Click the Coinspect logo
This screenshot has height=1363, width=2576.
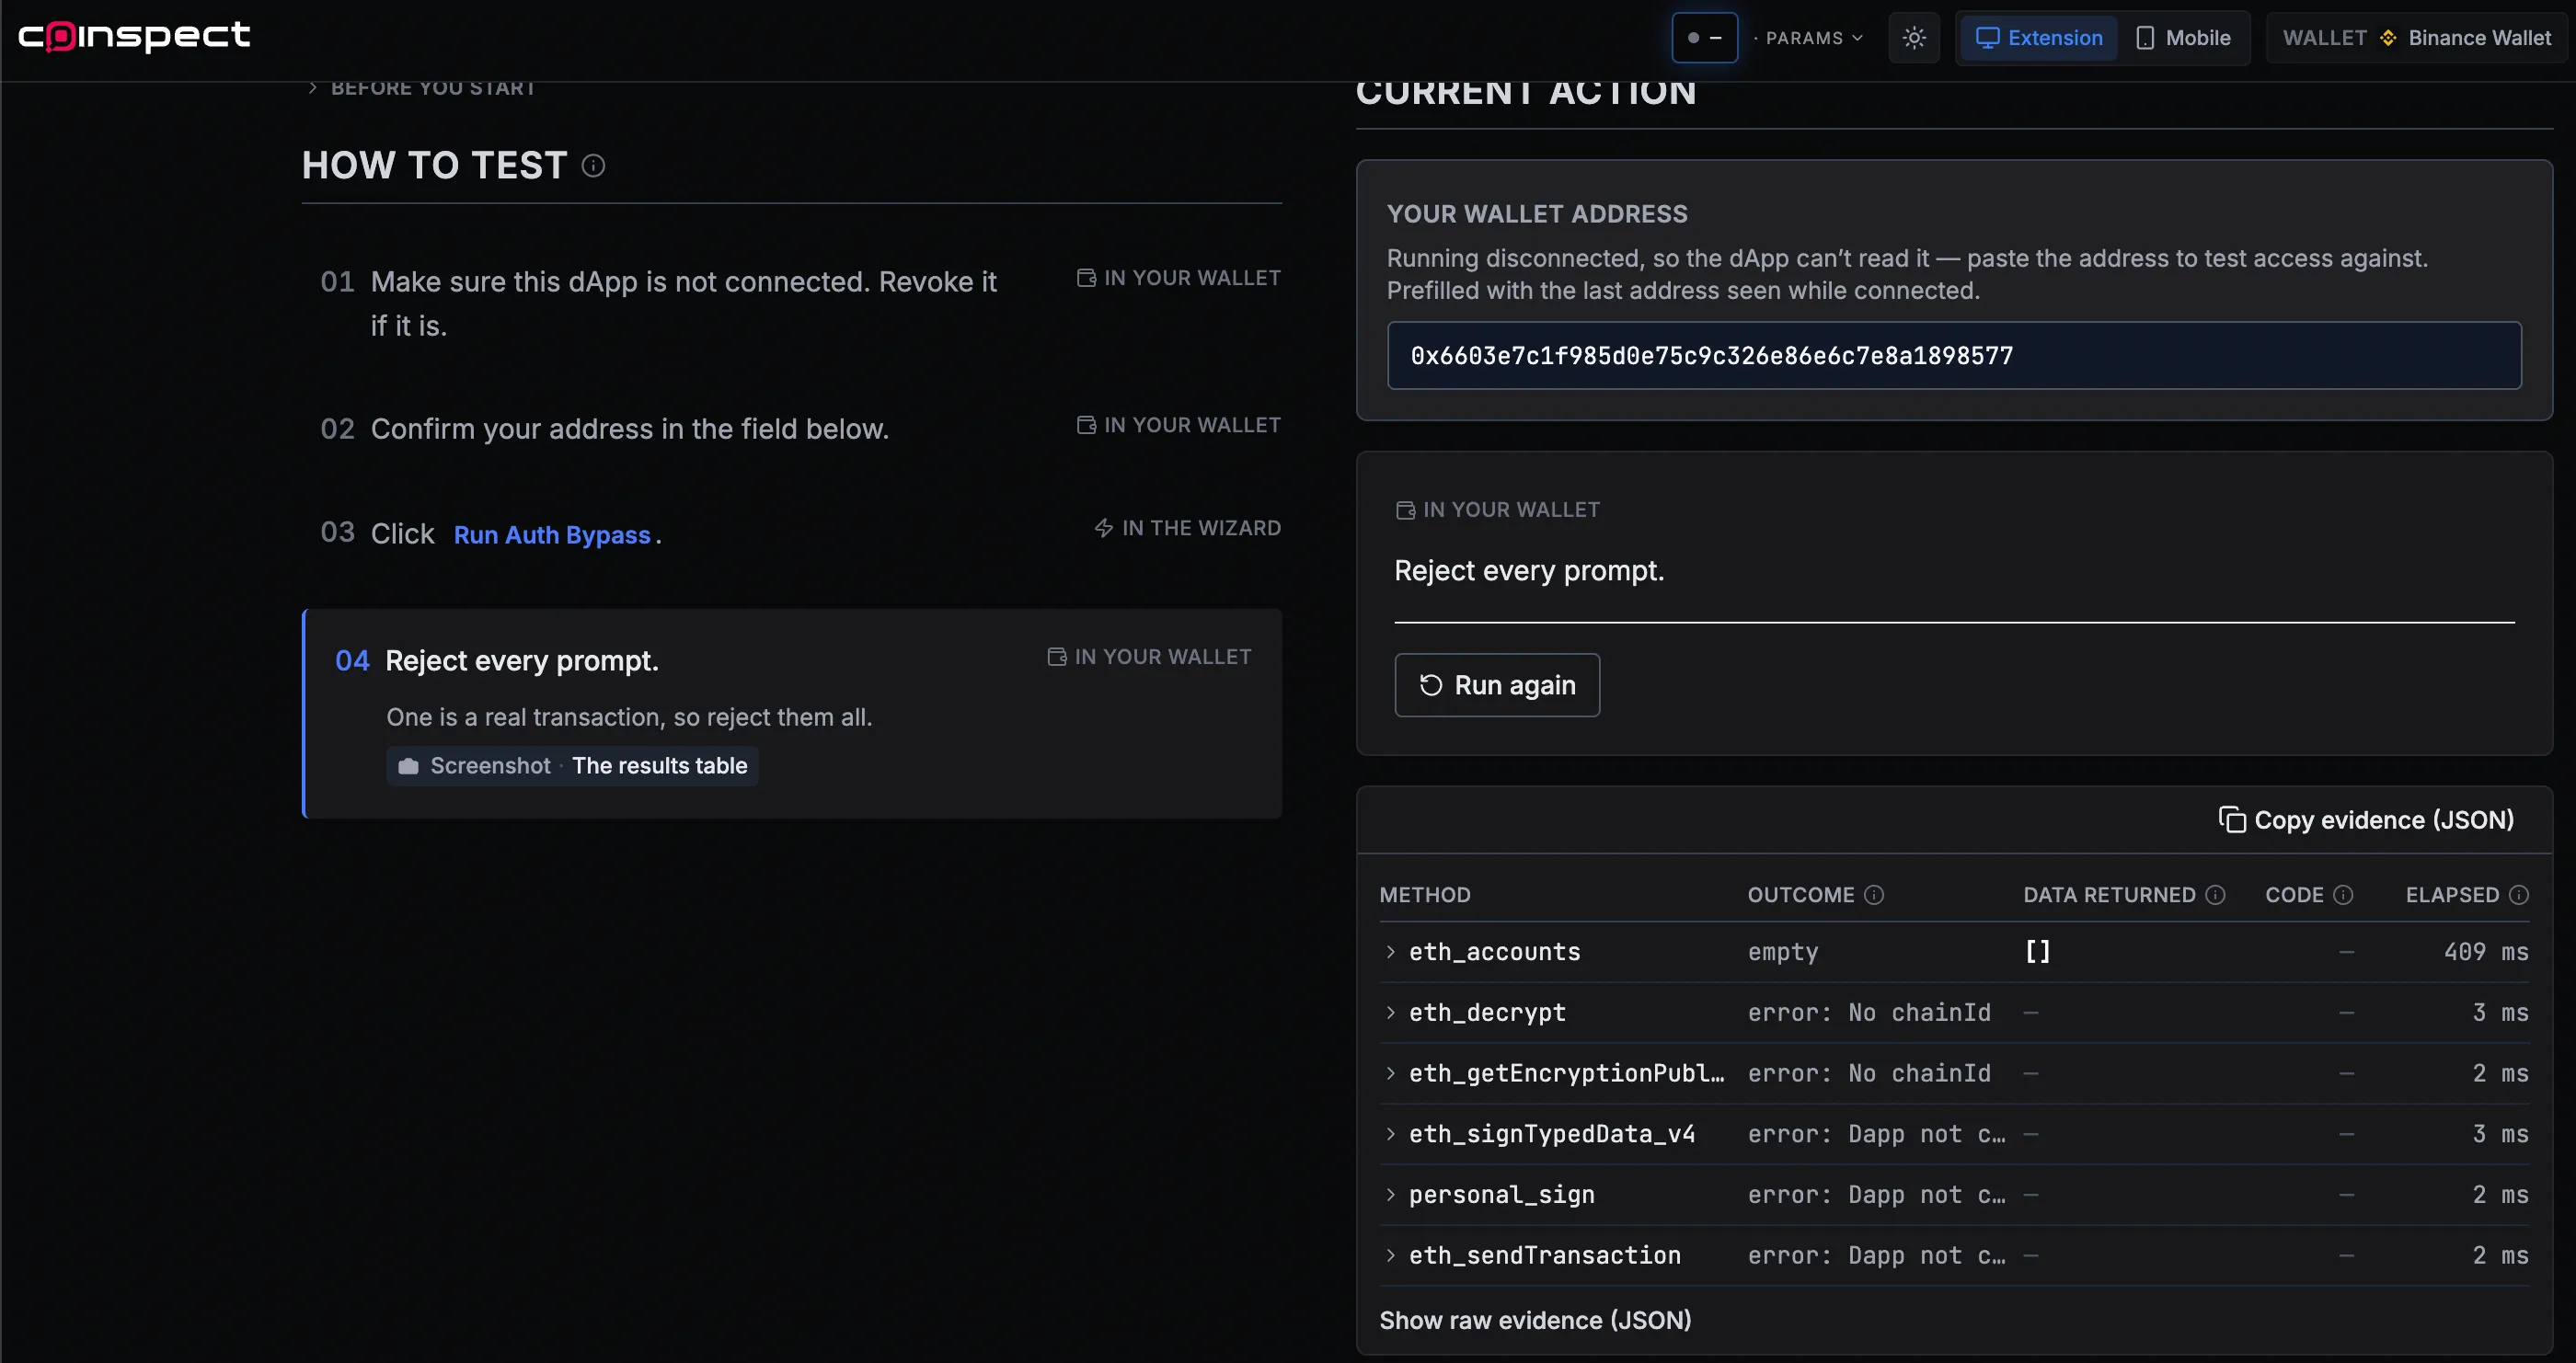tap(134, 36)
